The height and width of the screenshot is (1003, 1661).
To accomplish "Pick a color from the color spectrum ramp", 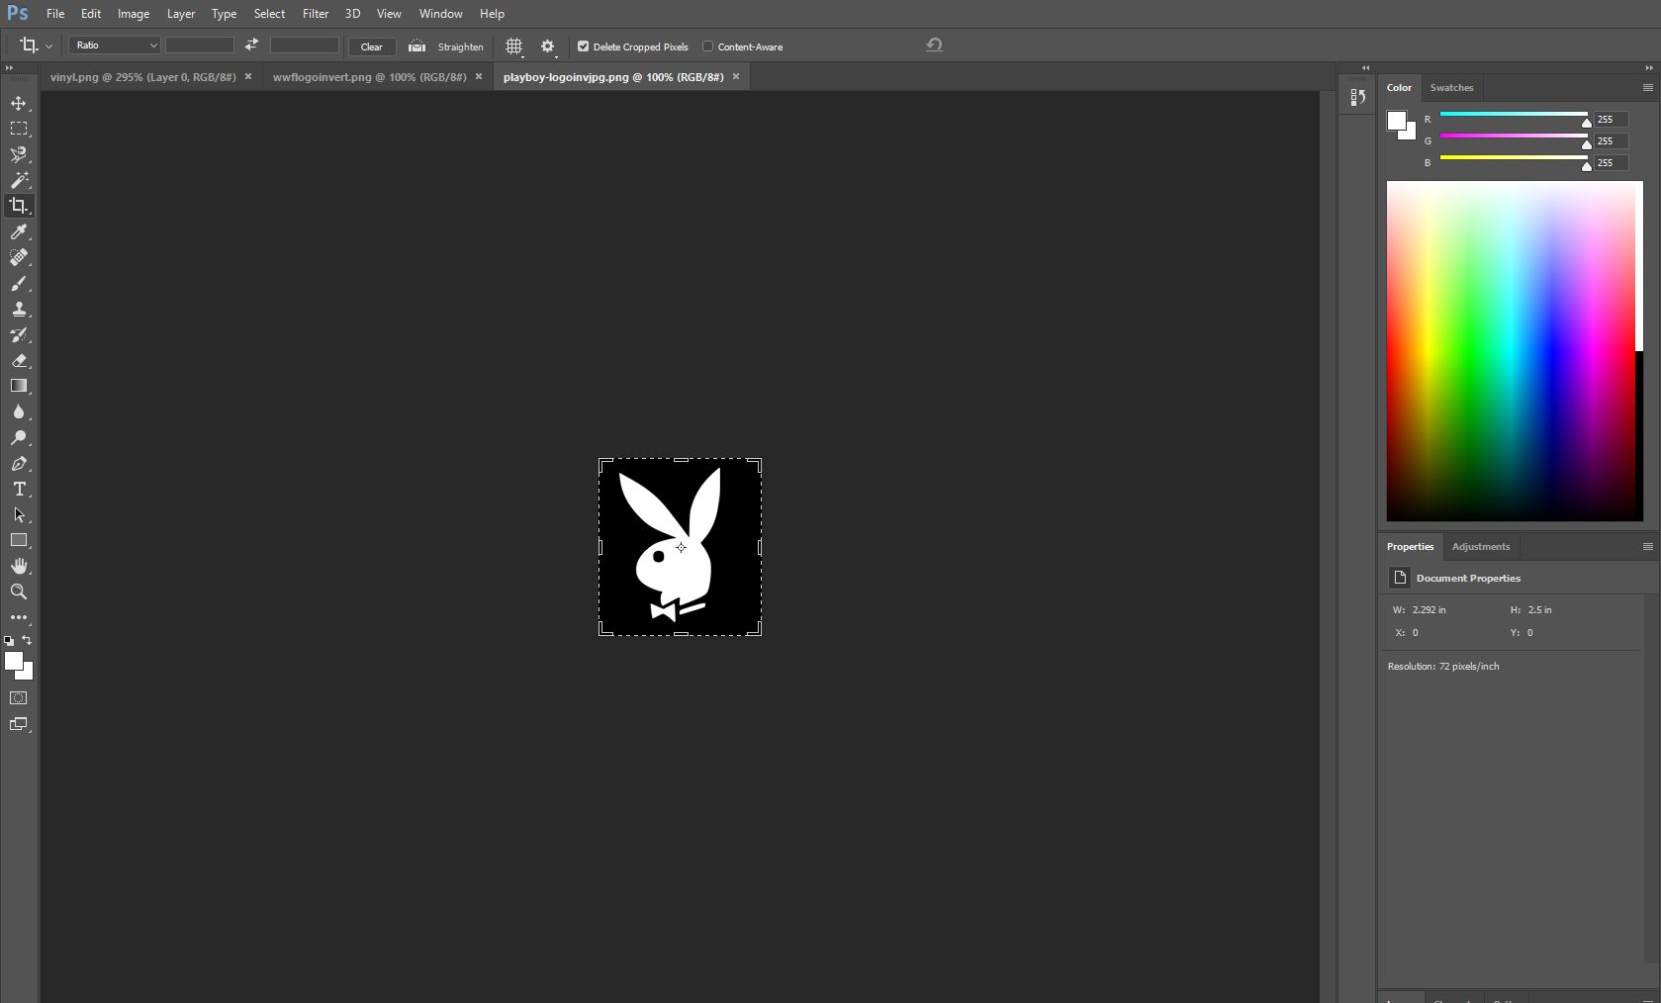I will tap(1514, 351).
